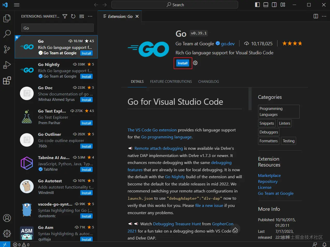Open the Manage gear menu at bottom-left
Viewport: 330px width, 247px height.
[x=7, y=234]
